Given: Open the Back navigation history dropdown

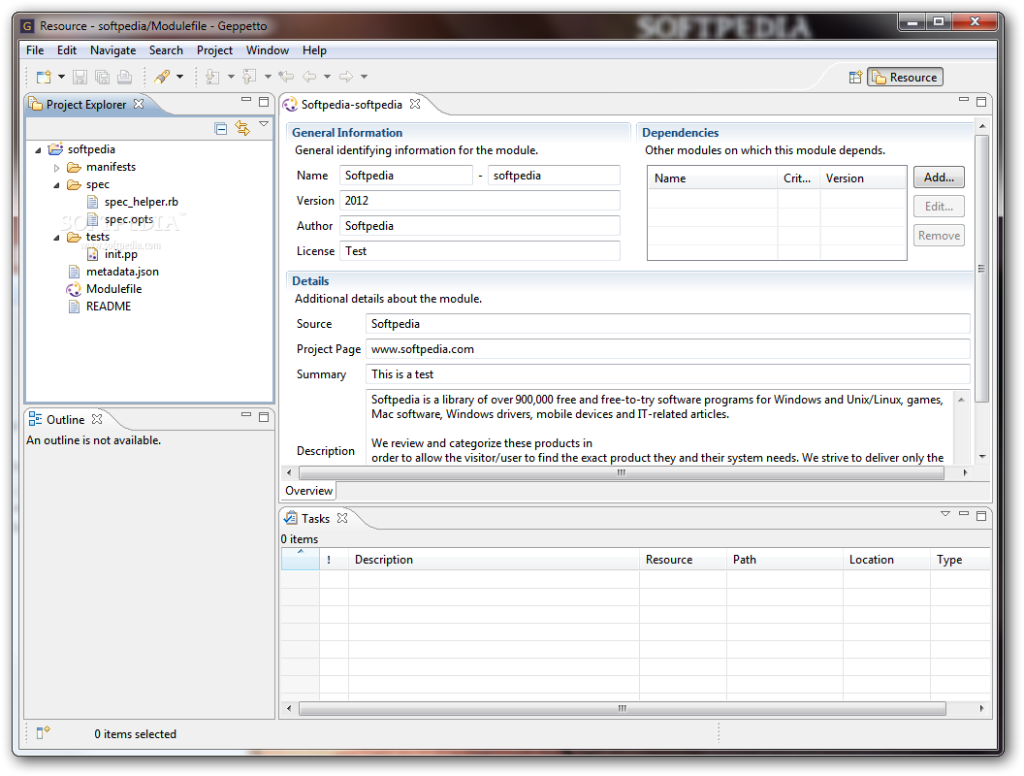Looking at the screenshot, I should pos(327,77).
